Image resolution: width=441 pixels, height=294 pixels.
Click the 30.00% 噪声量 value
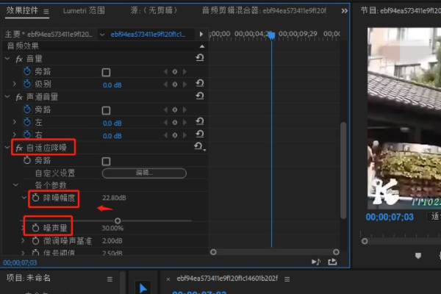coord(112,228)
